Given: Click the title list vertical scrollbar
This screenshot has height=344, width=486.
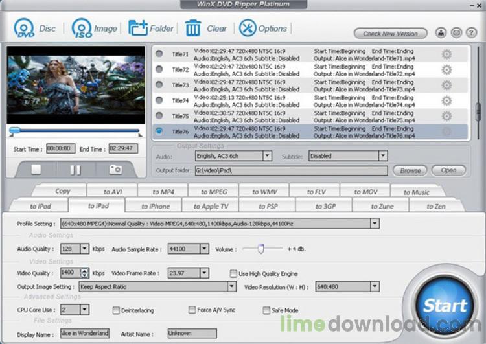Looking at the screenshot, I should click(x=478, y=112).
